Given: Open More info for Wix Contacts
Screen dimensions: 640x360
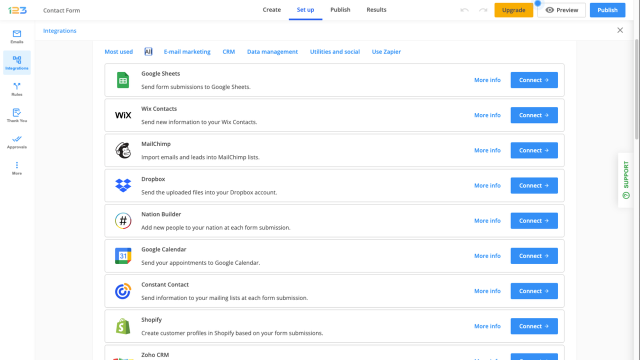Looking at the screenshot, I should [487, 115].
